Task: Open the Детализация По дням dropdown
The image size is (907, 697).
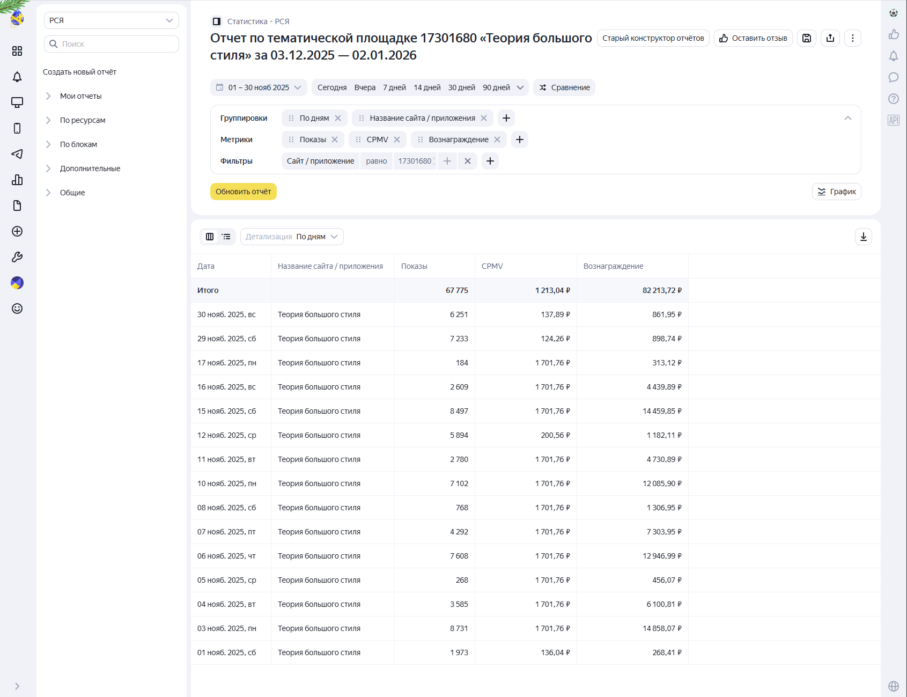Action: tap(292, 237)
